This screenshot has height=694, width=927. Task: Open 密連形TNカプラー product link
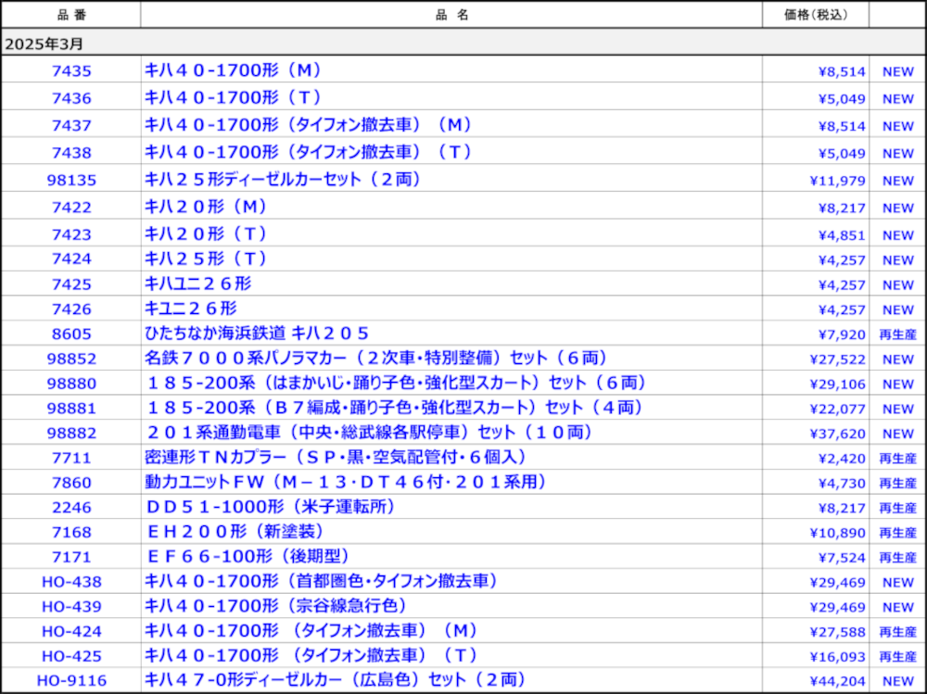336,458
